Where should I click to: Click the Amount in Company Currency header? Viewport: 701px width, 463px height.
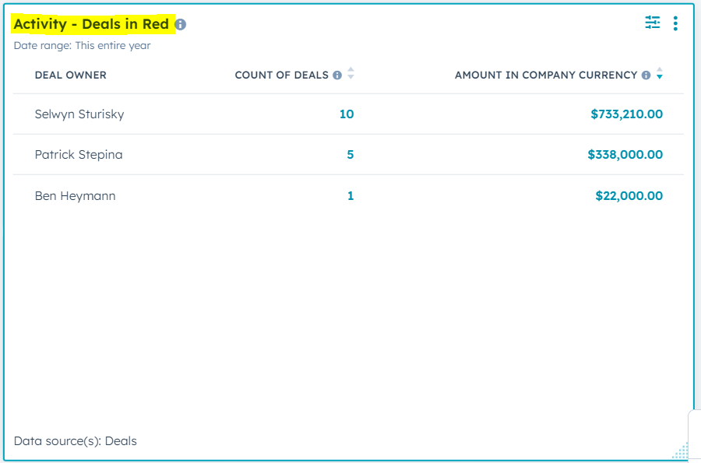pyautogui.click(x=545, y=75)
